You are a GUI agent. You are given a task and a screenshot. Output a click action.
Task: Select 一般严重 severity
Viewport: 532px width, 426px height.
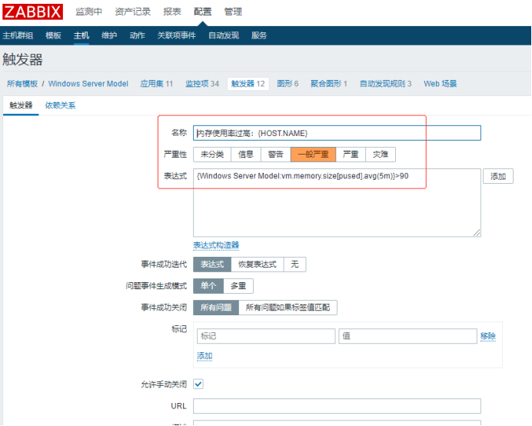tap(313, 155)
